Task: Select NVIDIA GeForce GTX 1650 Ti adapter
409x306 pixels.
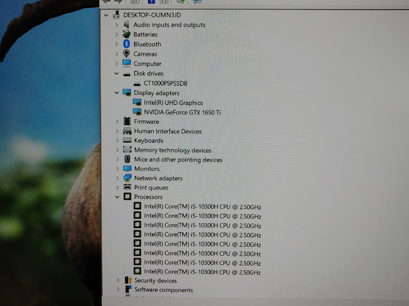Action: (182, 112)
